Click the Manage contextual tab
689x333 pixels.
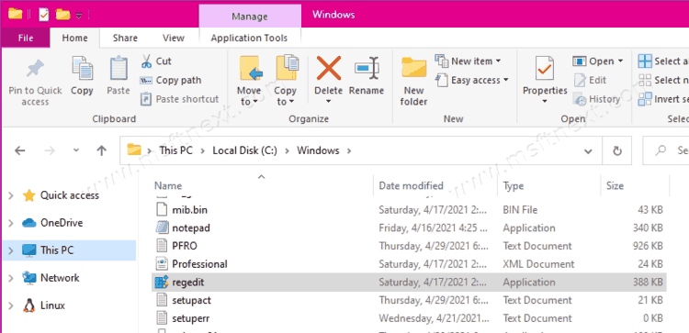point(250,17)
